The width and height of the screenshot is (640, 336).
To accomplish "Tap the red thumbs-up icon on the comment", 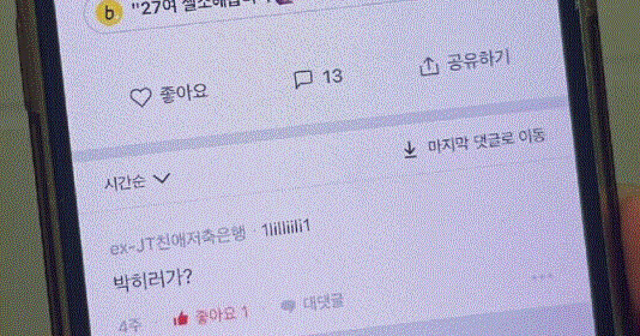I will [181, 319].
